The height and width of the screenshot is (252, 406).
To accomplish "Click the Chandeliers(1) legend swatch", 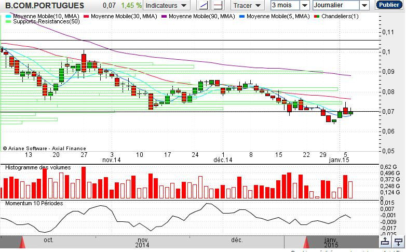I will pyautogui.click(x=317, y=16).
